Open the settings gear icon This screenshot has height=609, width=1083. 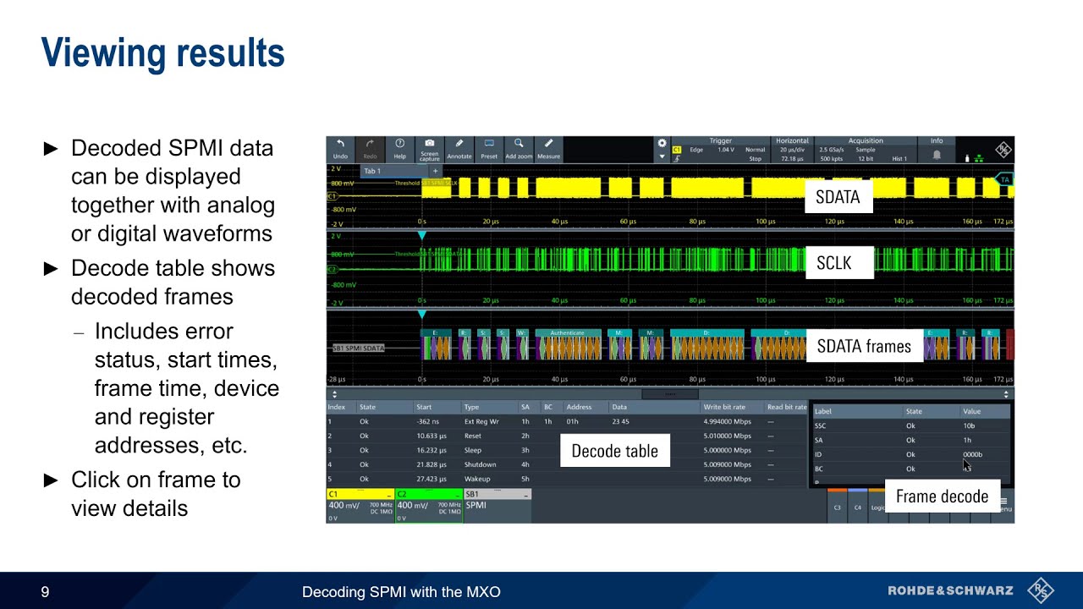point(662,143)
